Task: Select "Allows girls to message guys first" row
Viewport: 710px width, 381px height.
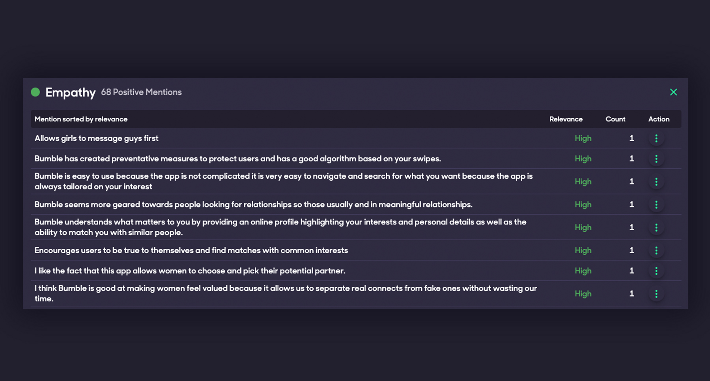Action: 96,138
